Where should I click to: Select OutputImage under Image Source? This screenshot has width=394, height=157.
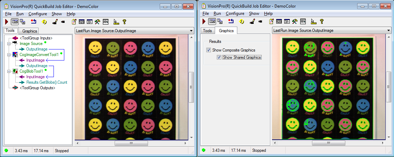(37, 49)
